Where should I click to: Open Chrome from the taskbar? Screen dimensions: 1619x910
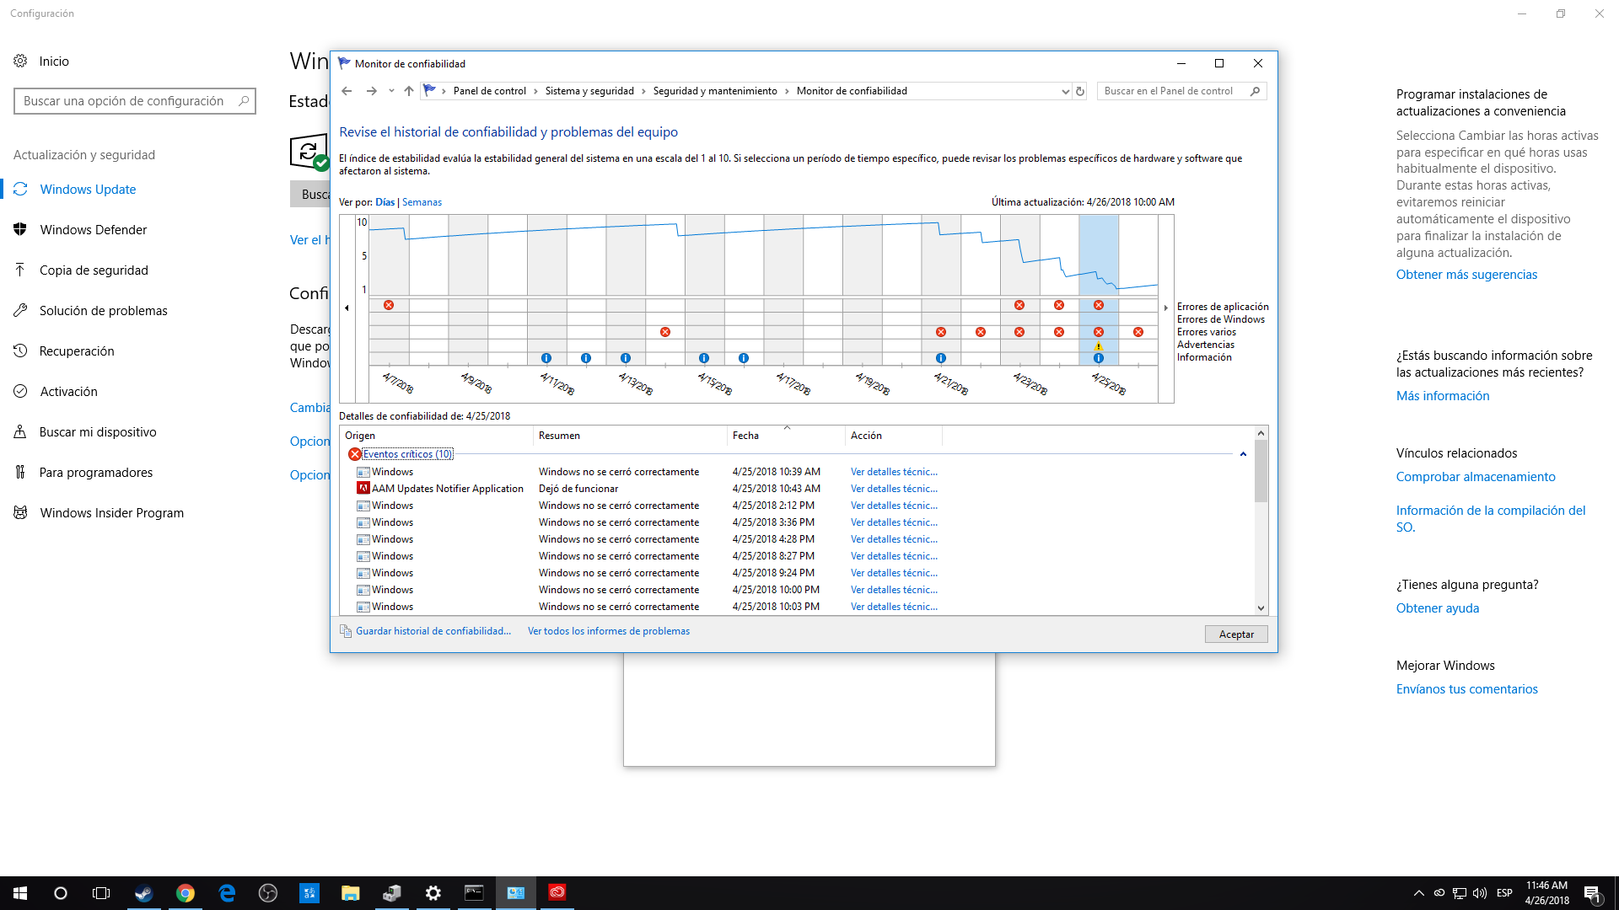[186, 893]
